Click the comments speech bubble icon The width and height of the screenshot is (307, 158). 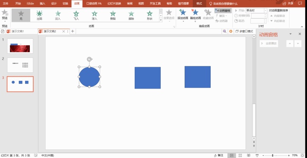click(300, 3)
